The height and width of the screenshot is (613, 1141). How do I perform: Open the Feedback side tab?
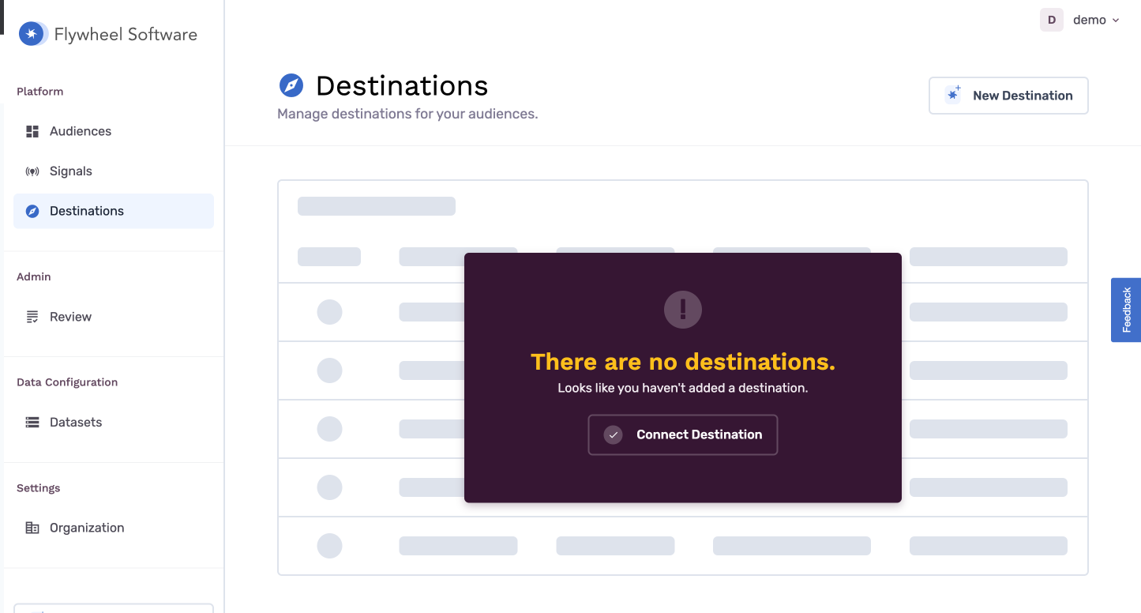click(1126, 310)
